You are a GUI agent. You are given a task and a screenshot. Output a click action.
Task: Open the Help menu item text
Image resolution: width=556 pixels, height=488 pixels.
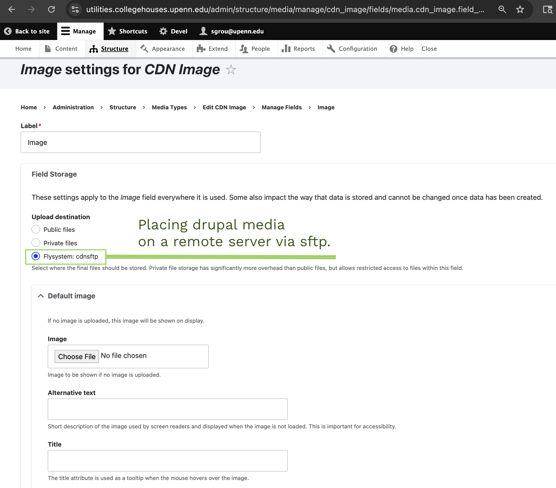point(407,49)
